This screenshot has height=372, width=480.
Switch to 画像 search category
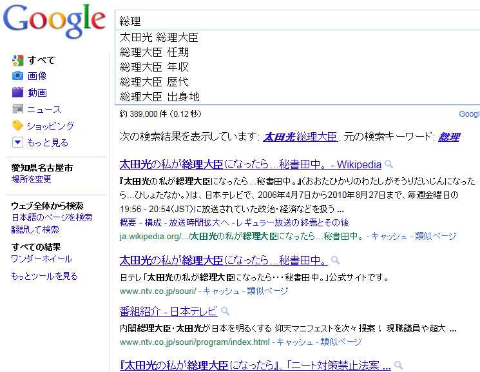[37, 75]
